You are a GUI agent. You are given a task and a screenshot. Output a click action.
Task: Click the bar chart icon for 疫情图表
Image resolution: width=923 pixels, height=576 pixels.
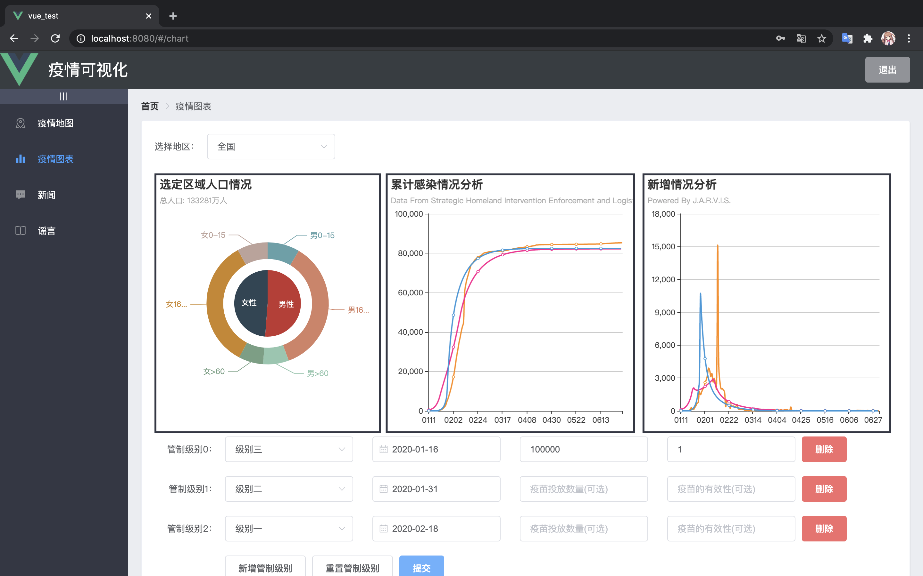coord(20,159)
